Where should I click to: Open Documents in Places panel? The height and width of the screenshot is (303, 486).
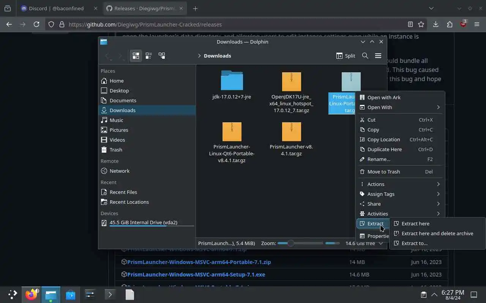pyautogui.click(x=147, y=100)
